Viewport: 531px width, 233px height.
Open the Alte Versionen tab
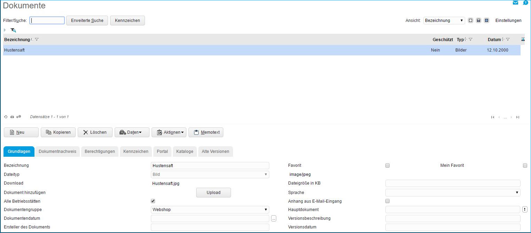215,152
